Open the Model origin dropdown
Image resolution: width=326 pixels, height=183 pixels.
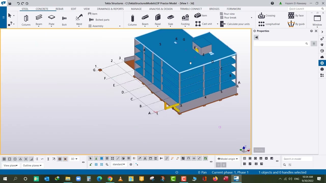[x=228, y=159]
